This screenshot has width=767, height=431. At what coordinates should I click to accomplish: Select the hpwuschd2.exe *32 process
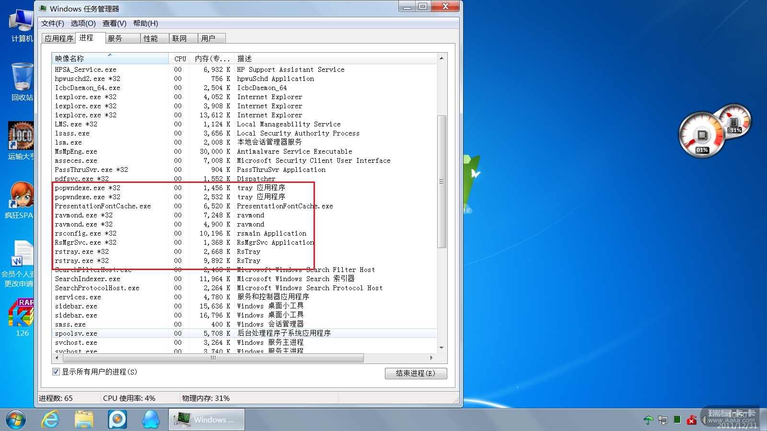tap(244, 79)
